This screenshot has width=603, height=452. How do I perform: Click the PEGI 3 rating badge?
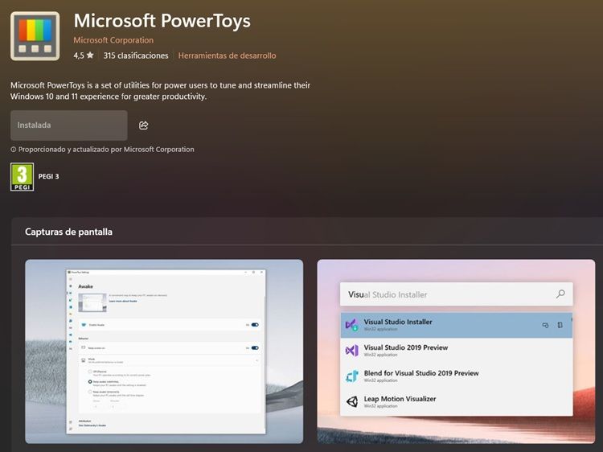coord(22,177)
